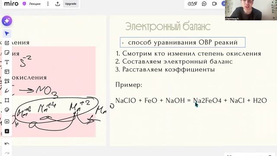Open the comments/reactions chat icon
Image resolution: width=277 pixels, height=156 pixels.
pyautogui.click(x=204, y=4)
